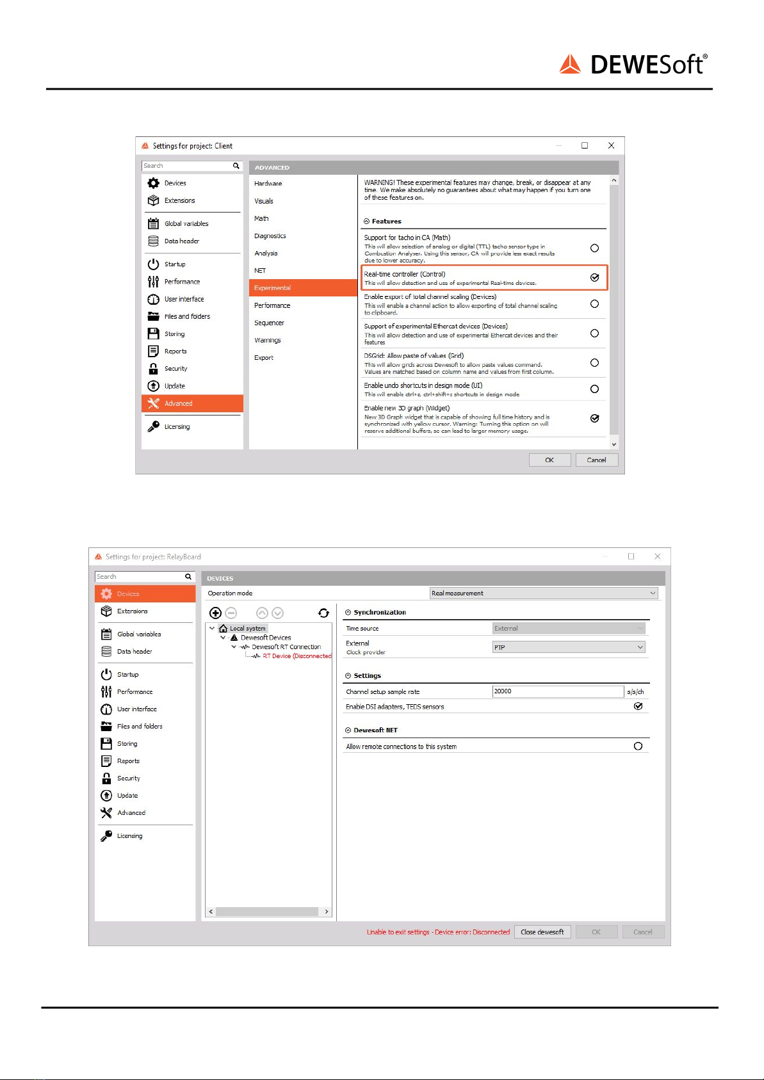Screen dimensions: 764x1080
Task: Open sidebar Performance sliders icon in Client window
Action: click(153, 281)
